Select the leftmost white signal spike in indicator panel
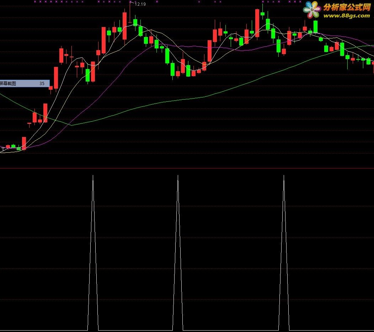374x332 pixels. click(x=93, y=253)
